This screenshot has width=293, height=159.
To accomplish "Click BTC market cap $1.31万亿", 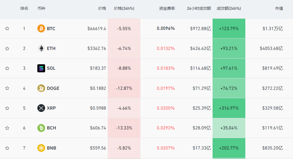I will point(273,28).
